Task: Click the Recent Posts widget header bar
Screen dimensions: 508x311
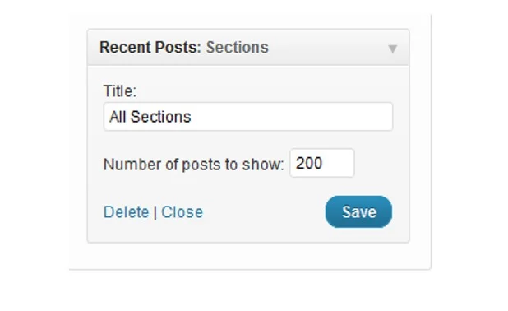Action: [x=248, y=48]
